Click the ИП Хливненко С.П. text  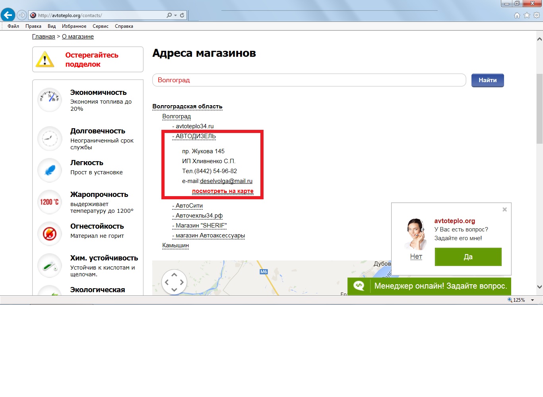coord(209,161)
